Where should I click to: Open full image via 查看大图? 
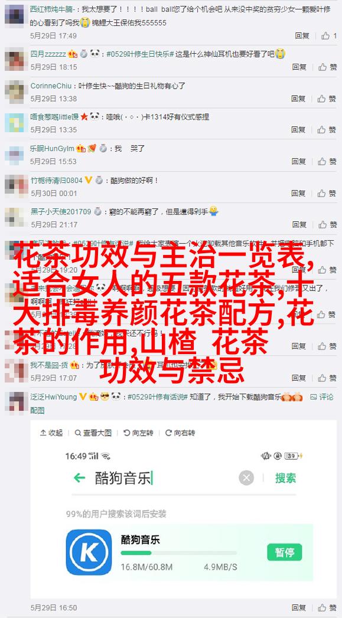[x=93, y=433]
